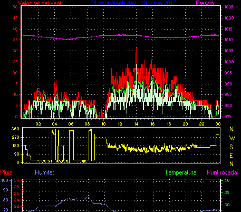Click the yellow W compass letter
This screenshot has width=241, height=212.
coord(232,138)
